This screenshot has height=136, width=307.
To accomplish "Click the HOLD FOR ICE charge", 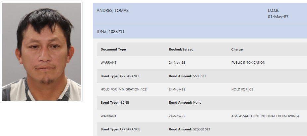I will click(x=242, y=89).
